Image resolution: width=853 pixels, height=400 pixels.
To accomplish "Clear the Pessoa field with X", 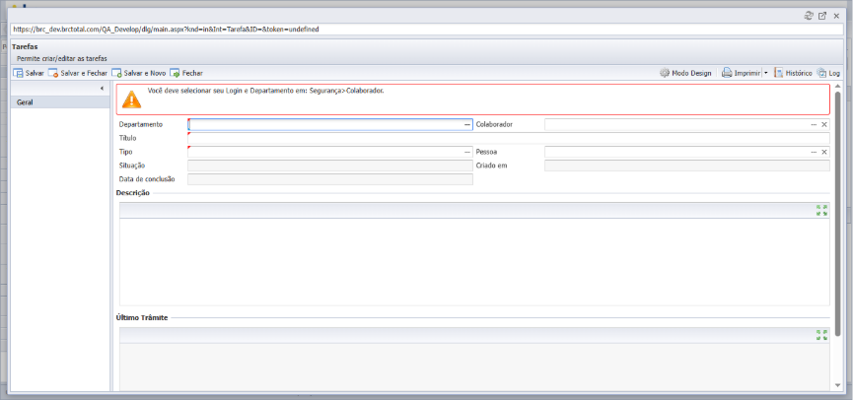I will click(824, 152).
